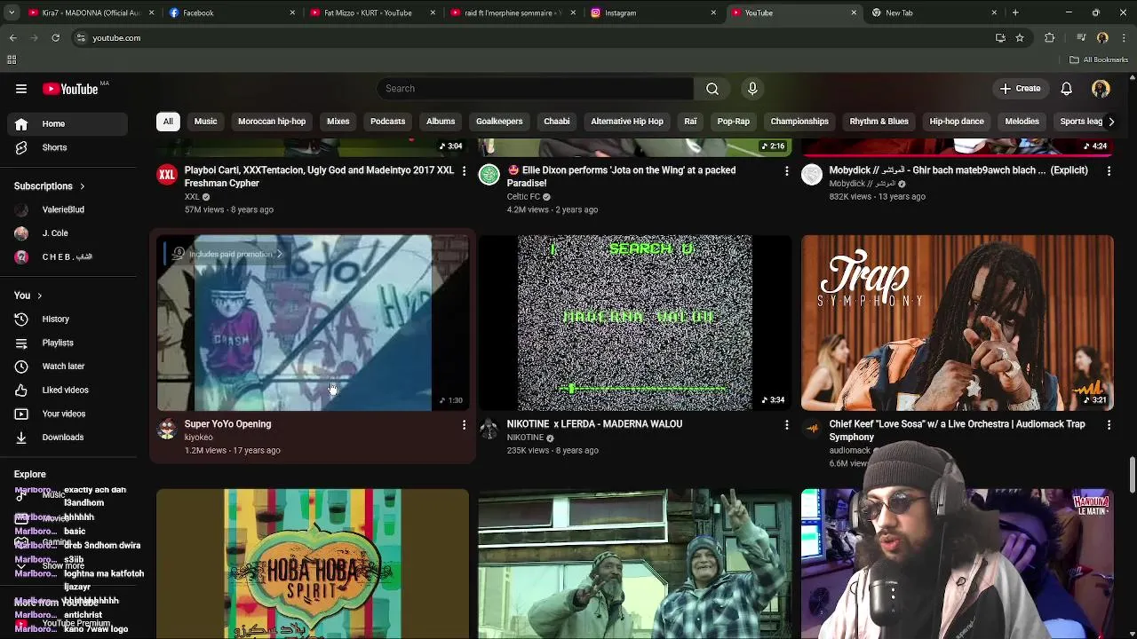Select the Podcasts filter chip
The width and height of the screenshot is (1137, 639).
coord(387,122)
